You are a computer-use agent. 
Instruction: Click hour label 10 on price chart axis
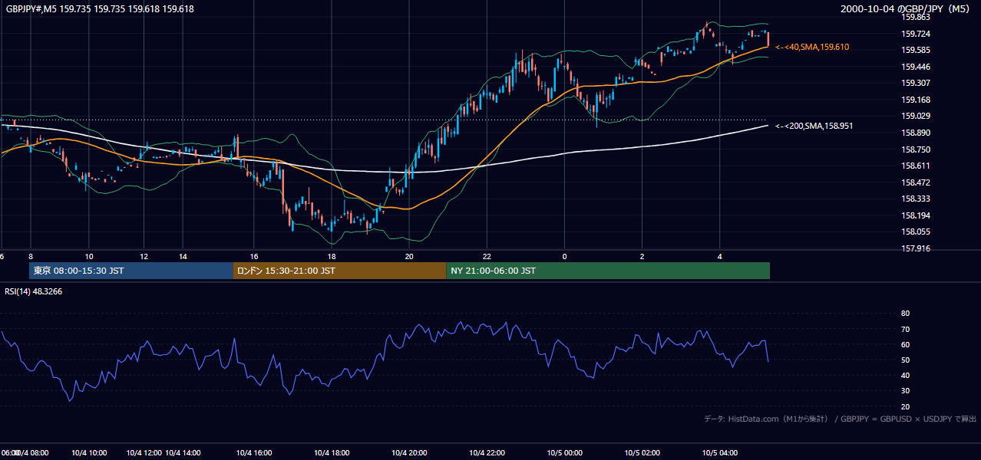[x=89, y=256]
